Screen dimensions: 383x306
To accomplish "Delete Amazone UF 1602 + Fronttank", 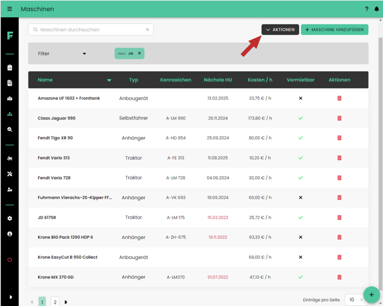I will click(339, 98).
